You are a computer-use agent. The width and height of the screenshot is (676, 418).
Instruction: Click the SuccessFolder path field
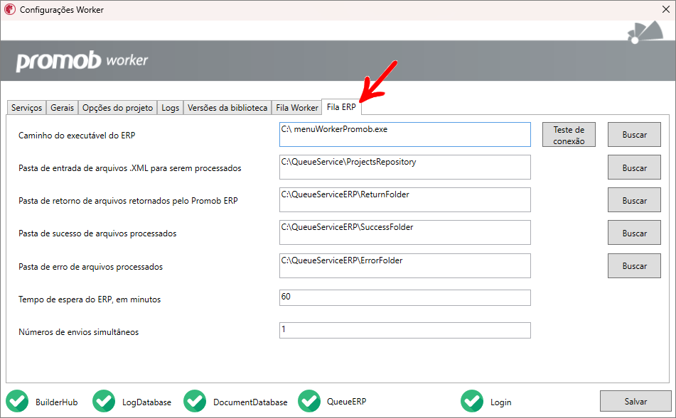(405, 233)
